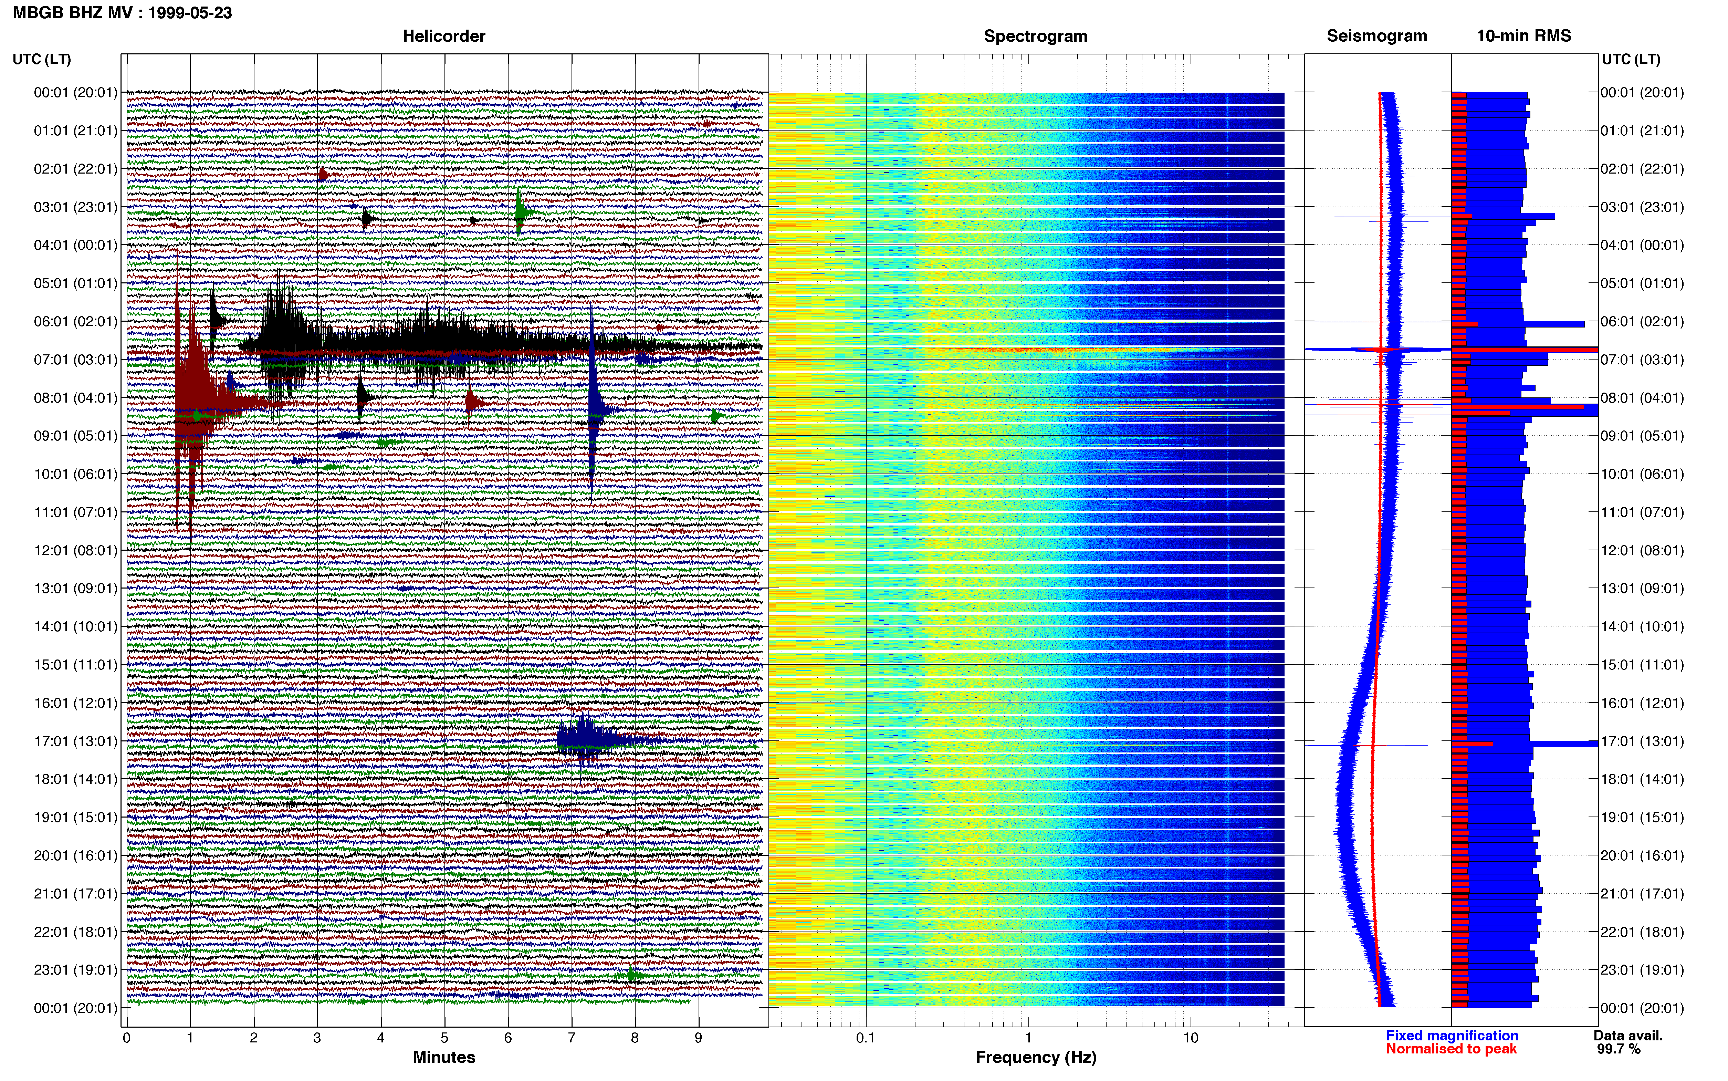Click the right 'UTC (LT)' axis label
Screen dimensions: 1728x1081
pyautogui.click(x=1632, y=59)
